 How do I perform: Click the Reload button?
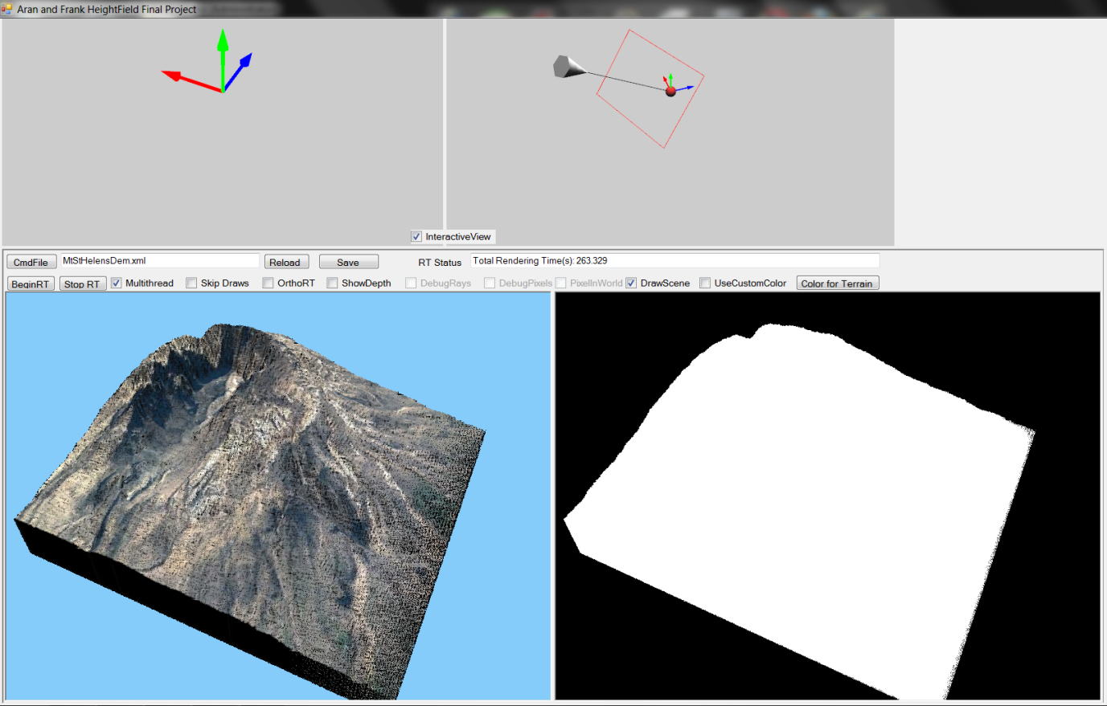286,262
